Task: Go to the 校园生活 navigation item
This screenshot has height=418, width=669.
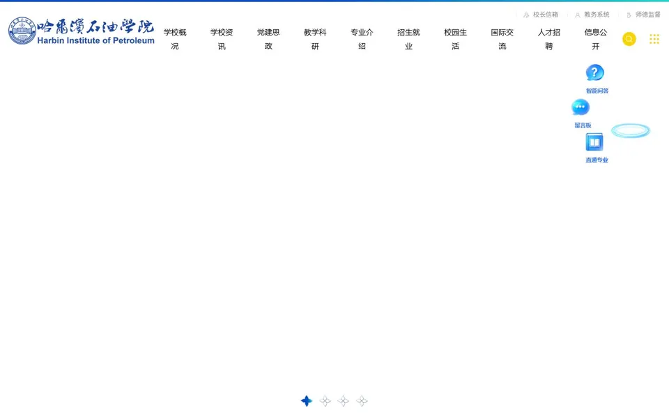Action: (455, 39)
